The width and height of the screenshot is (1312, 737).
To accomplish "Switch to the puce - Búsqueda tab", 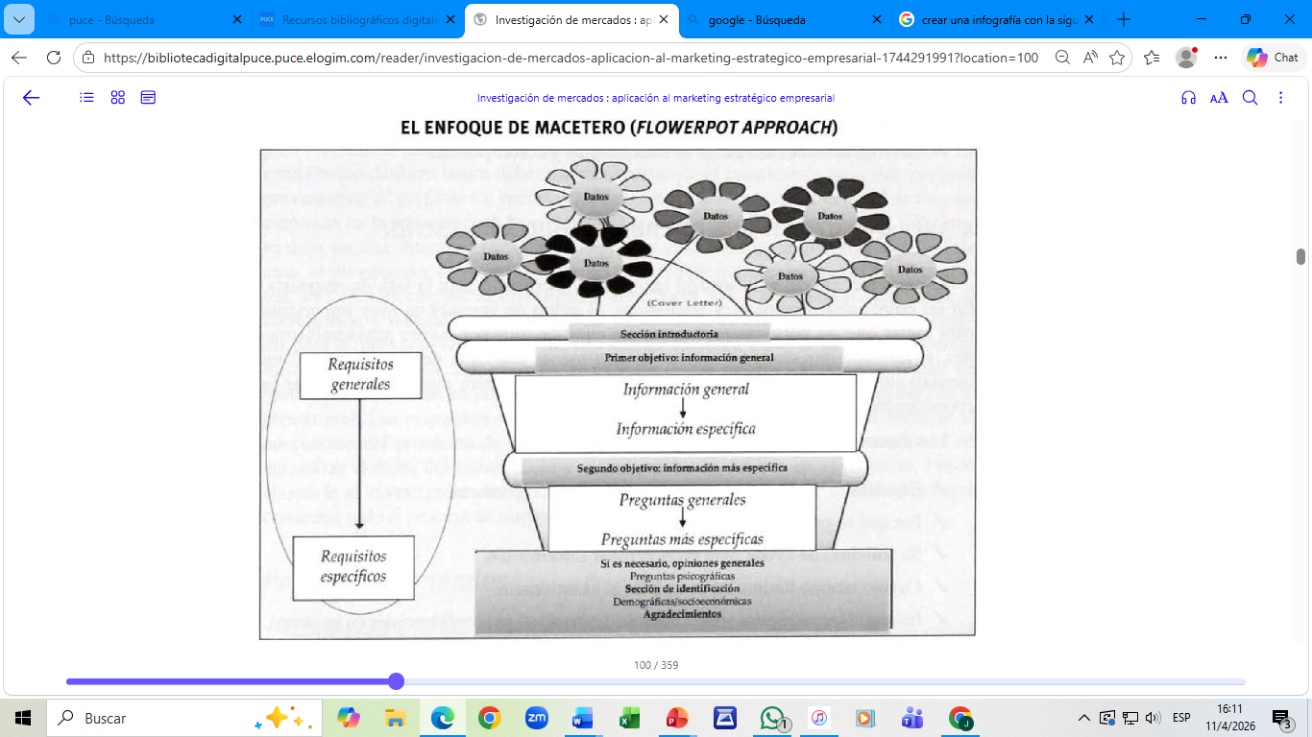I will pos(139,19).
